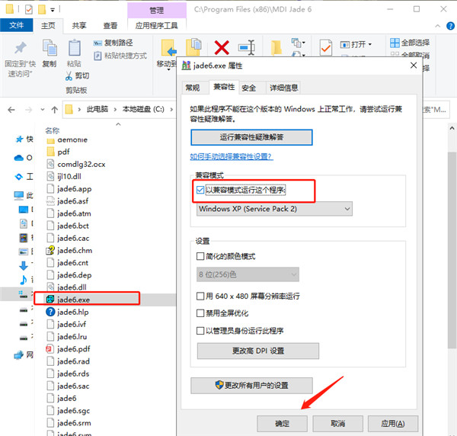
Task: Switch to 查看 ribbon tab
Action: 110,26
